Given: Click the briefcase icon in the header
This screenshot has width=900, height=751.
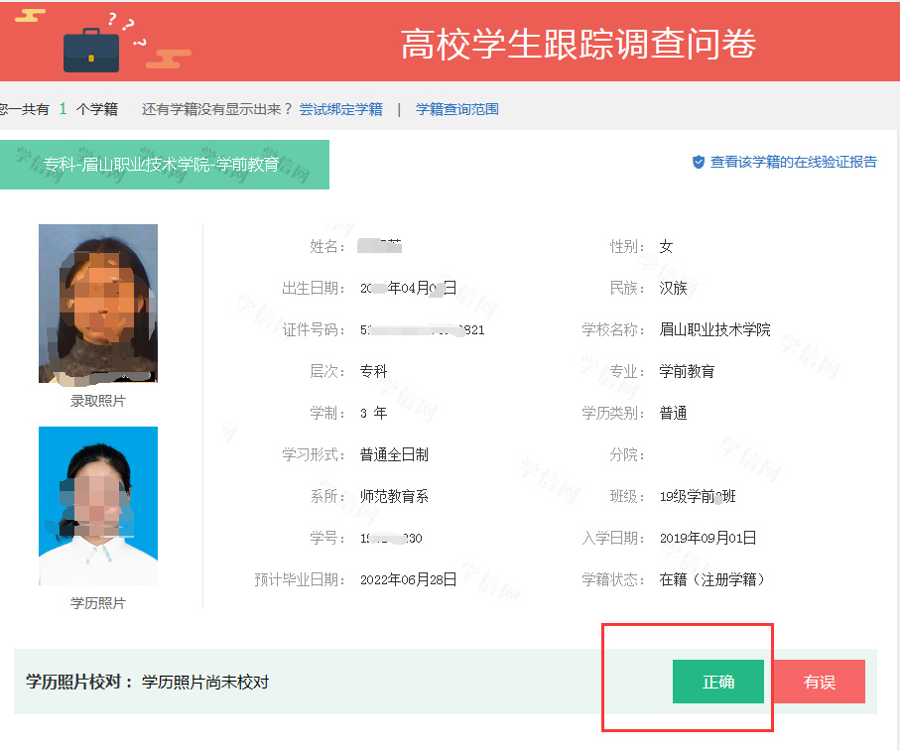Looking at the screenshot, I should pos(91,49).
